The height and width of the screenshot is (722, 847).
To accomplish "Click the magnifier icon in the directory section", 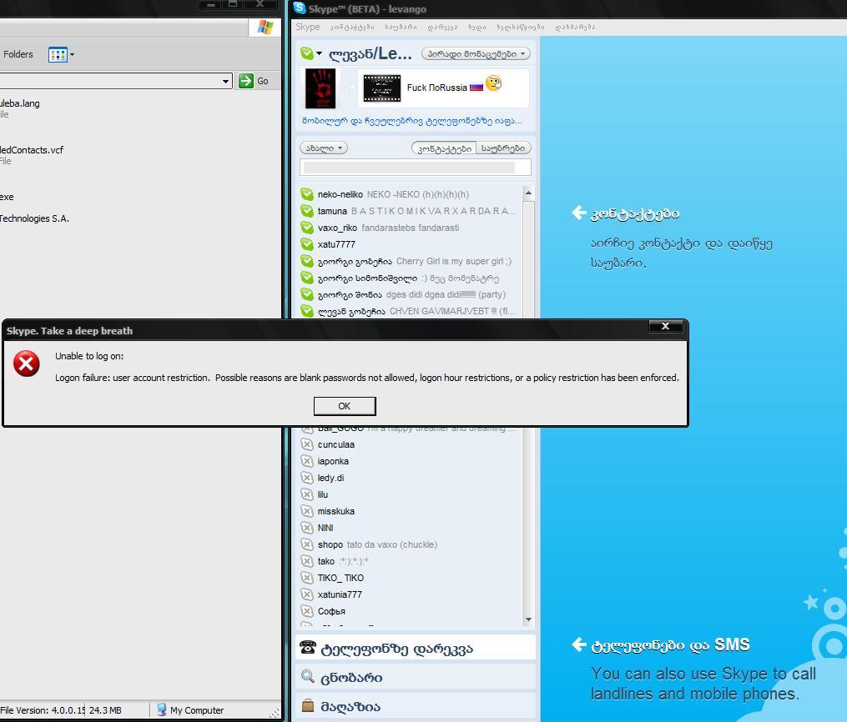I will 308,677.
